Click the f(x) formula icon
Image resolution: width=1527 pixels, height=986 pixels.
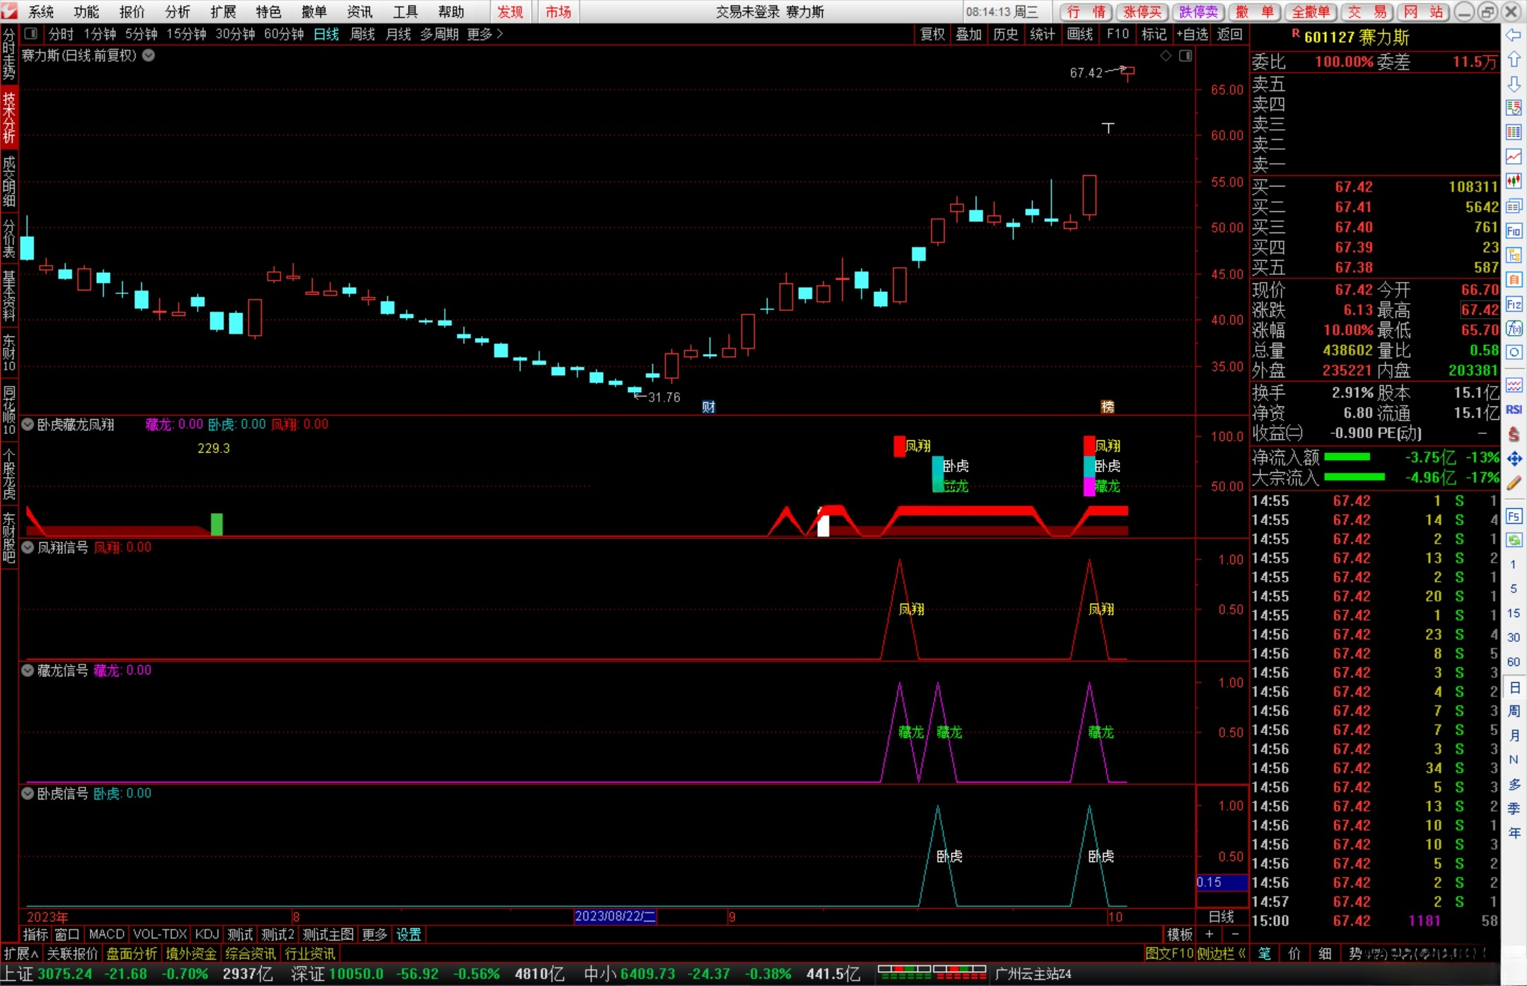[x=1514, y=328]
